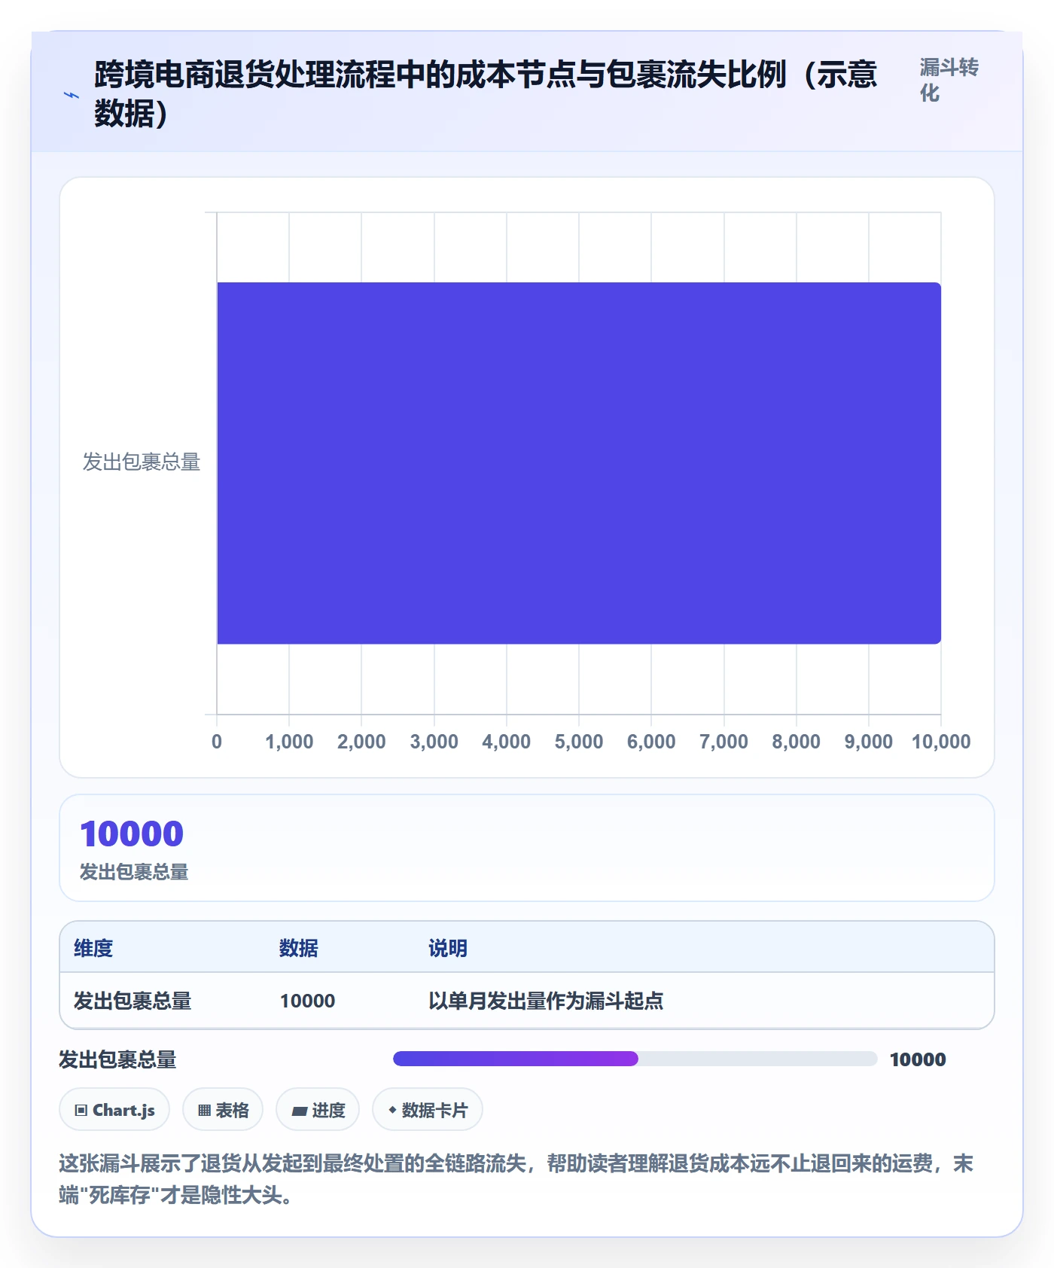Screen dimensions: 1054x1268
Task: Click the large 10000 stat card number
Action: tap(132, 834)
